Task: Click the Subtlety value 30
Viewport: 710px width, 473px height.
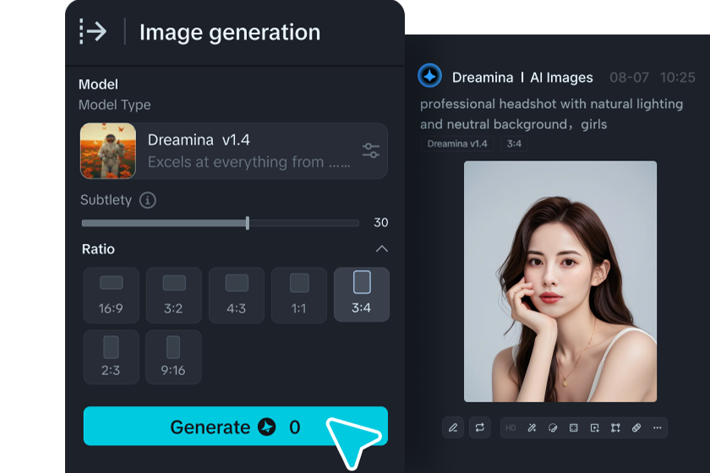Action: tap(381, 222)
